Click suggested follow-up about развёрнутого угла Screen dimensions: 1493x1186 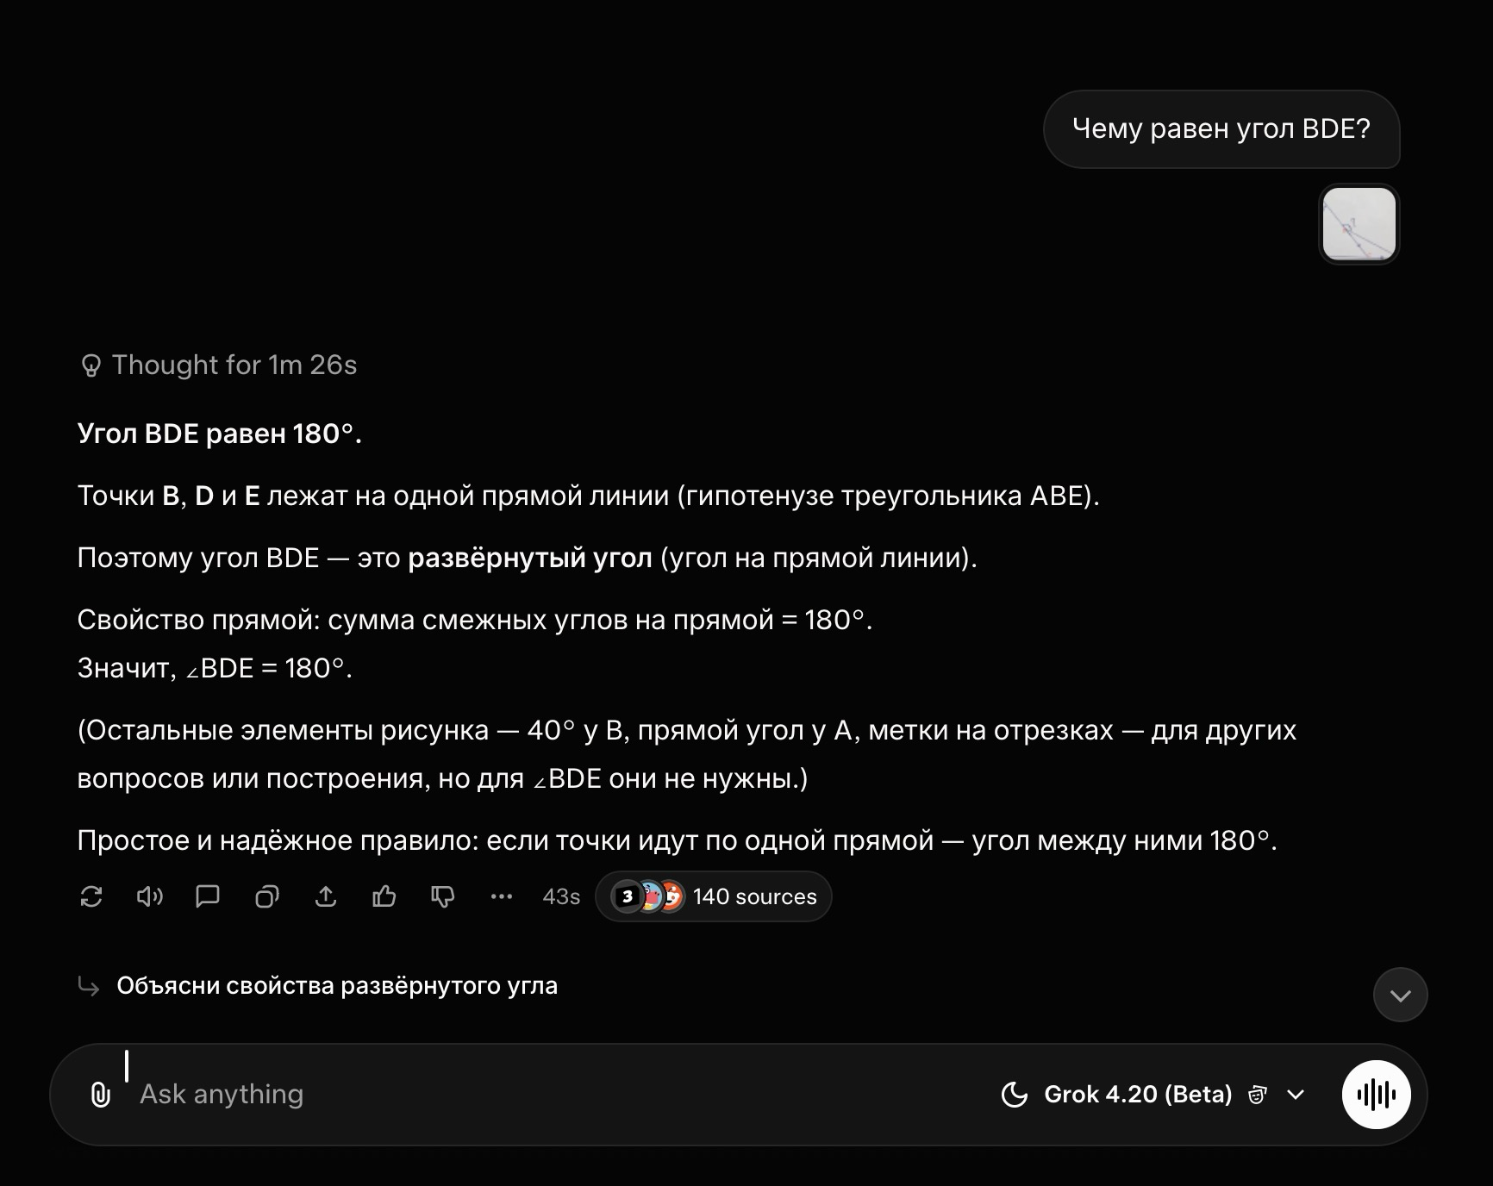(337, 986)
